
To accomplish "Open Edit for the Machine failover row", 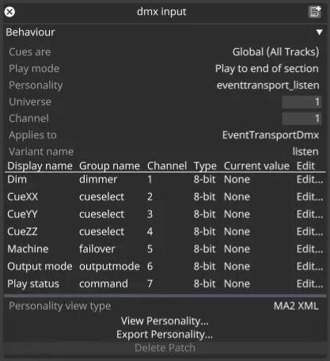I will coord(309,249).
